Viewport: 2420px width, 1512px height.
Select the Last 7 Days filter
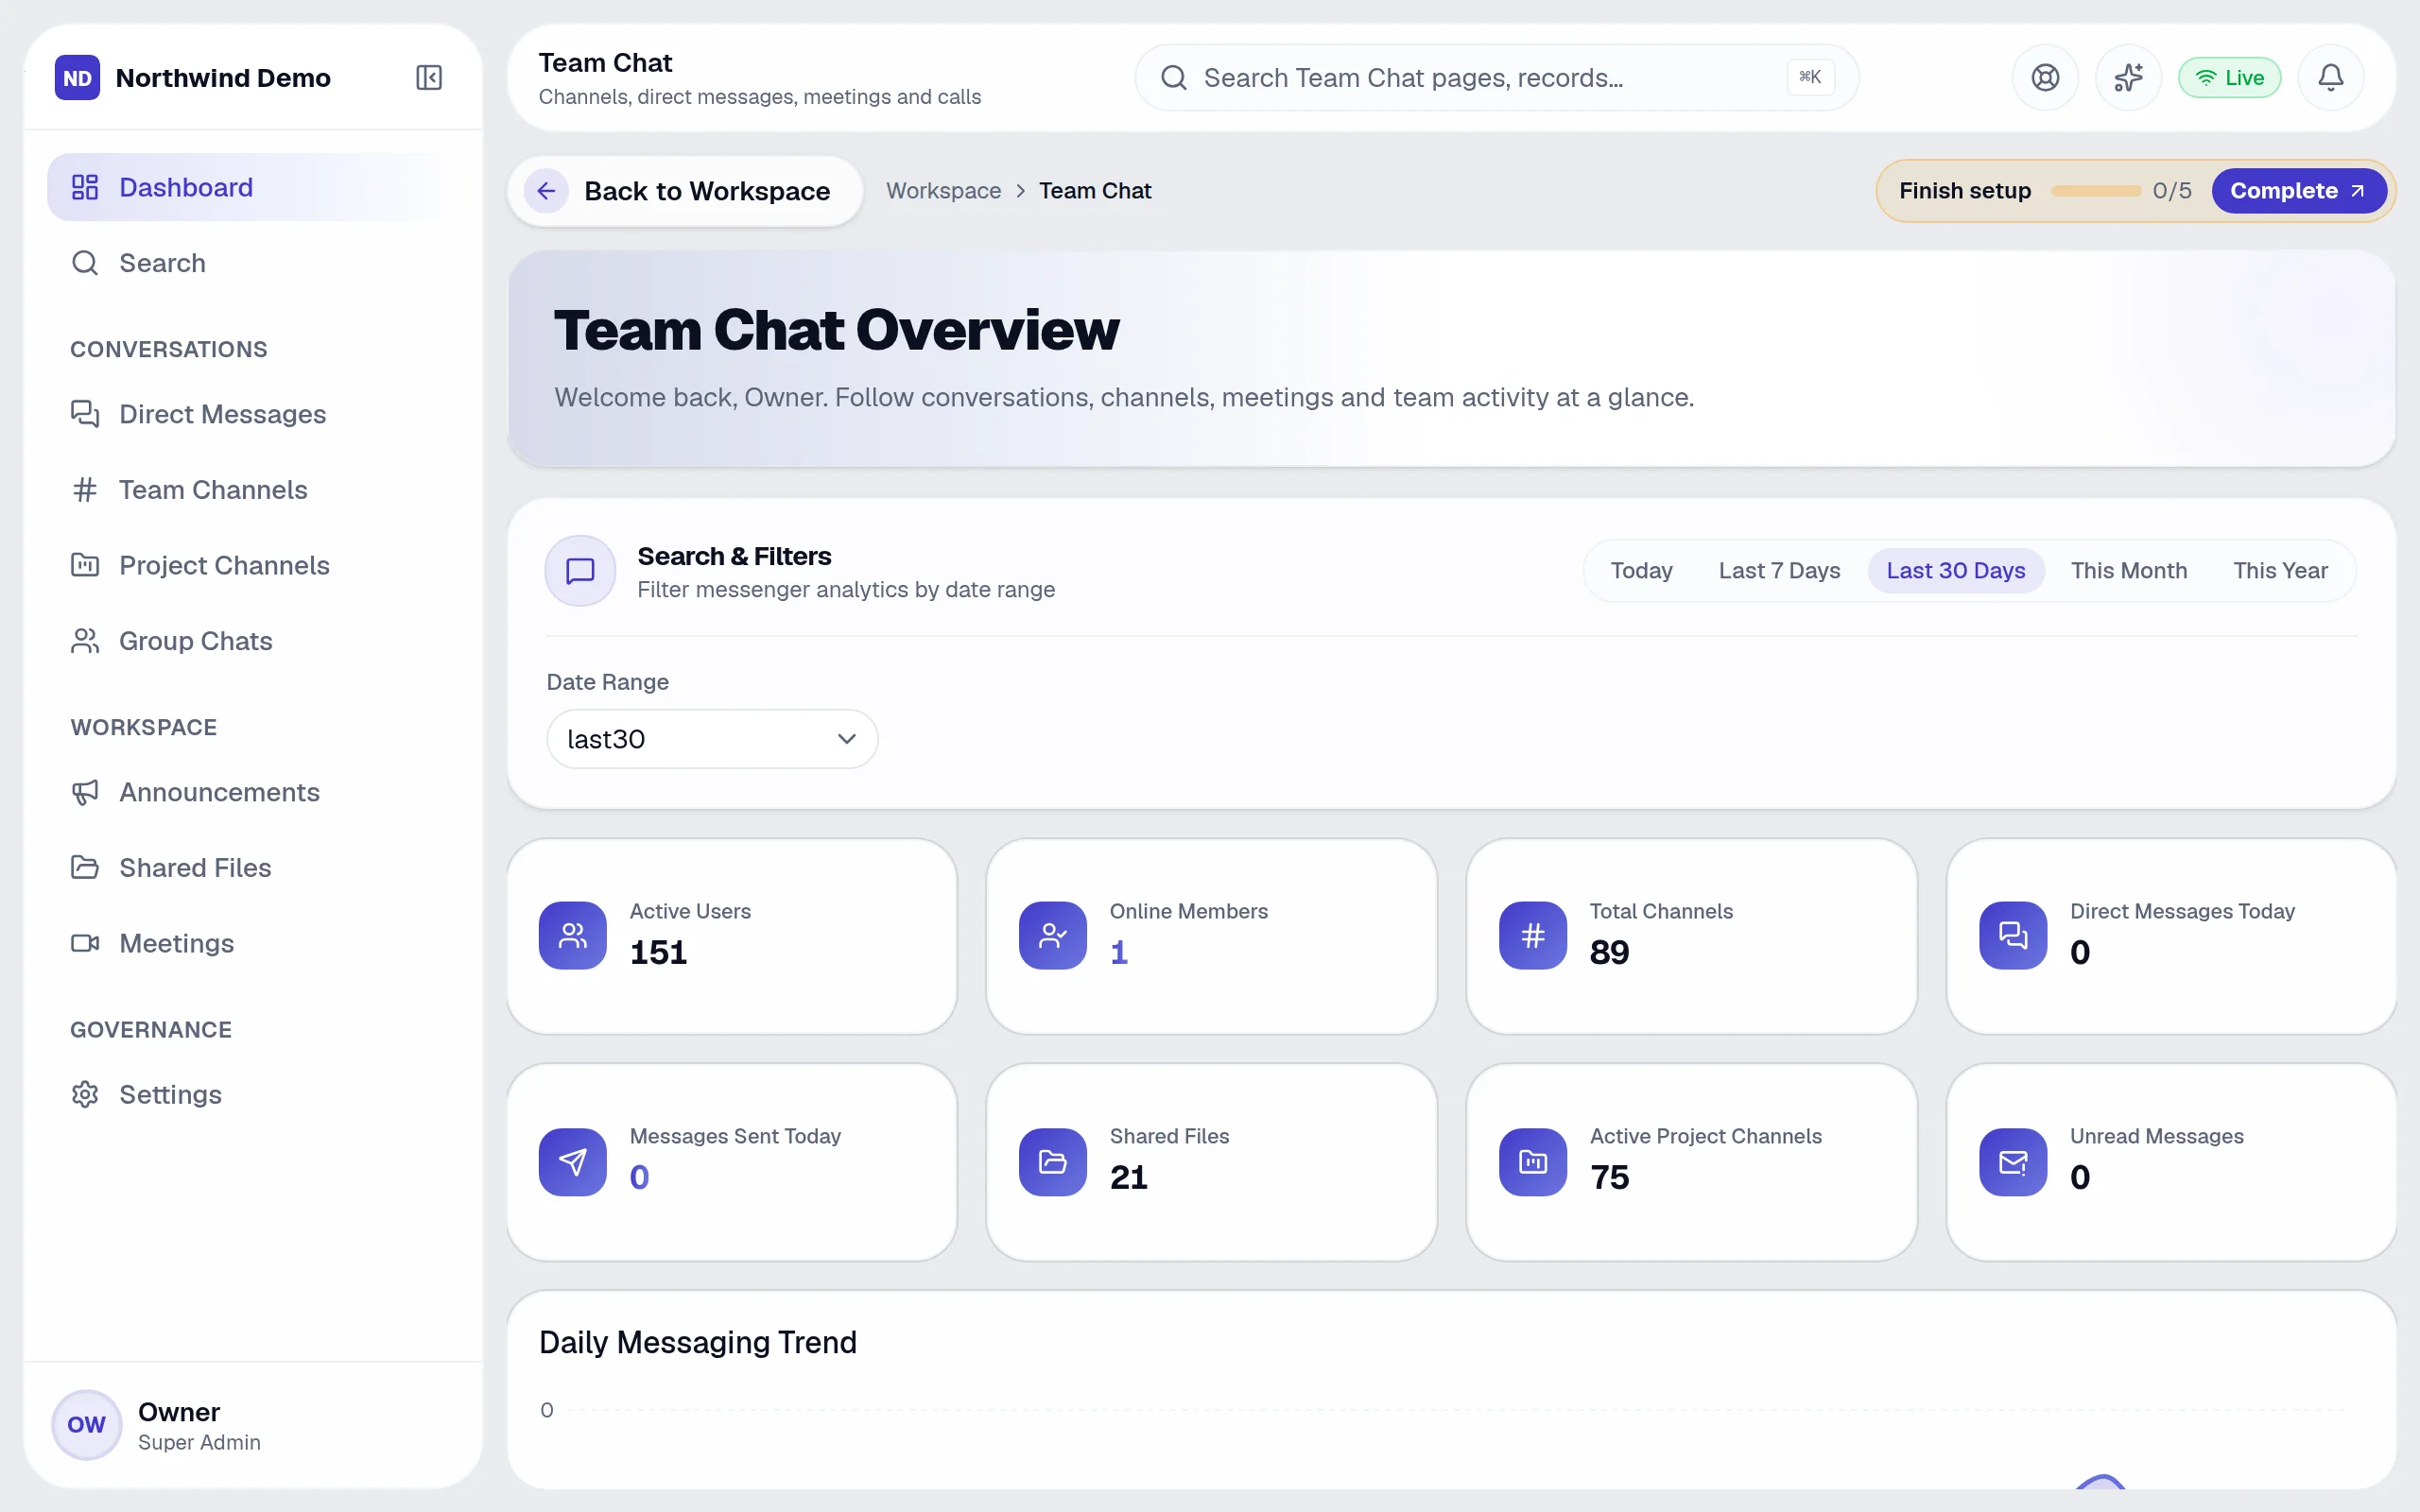(x=1779, y=571)
